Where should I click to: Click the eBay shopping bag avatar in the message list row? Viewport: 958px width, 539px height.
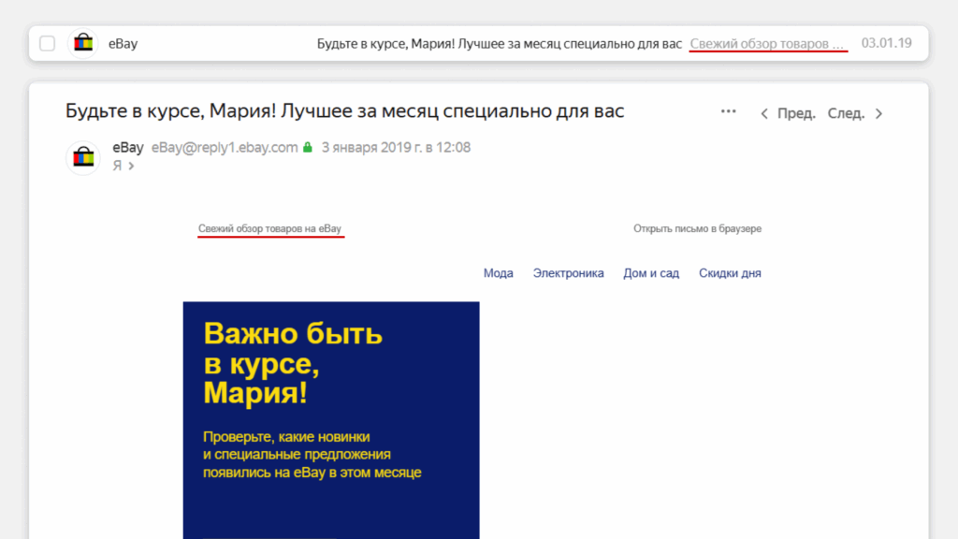click(x=83, y=43)
